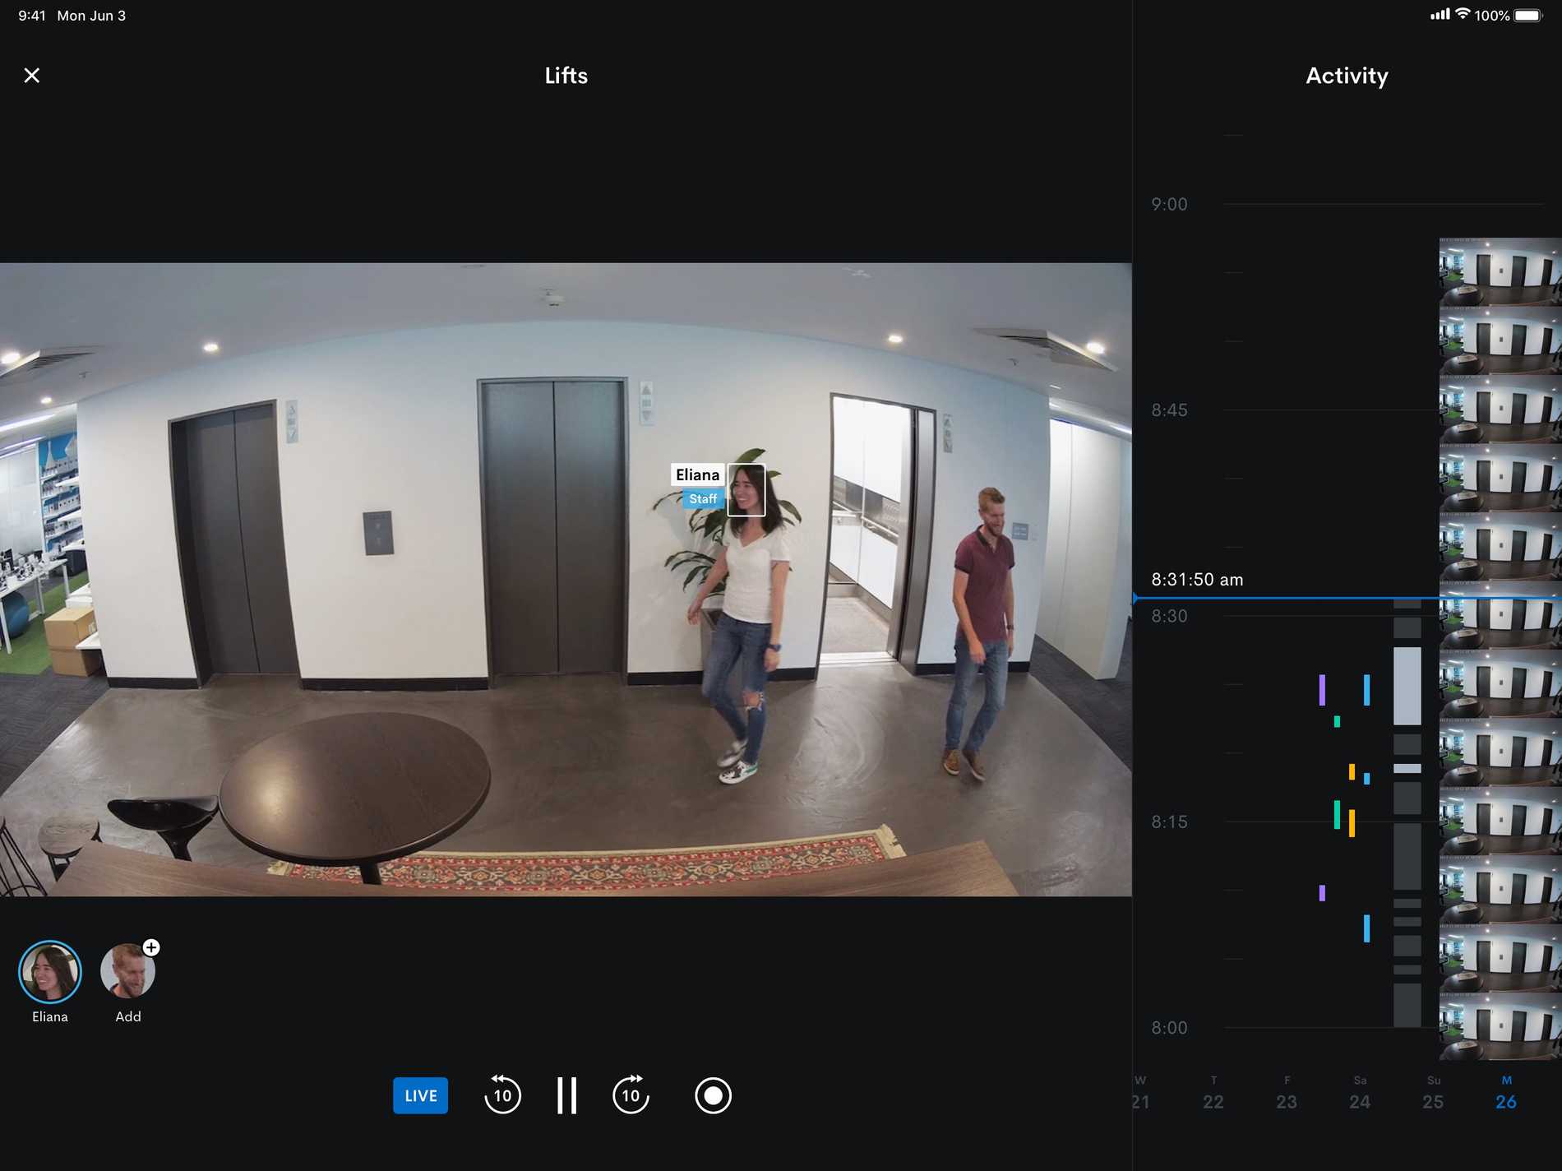The width and height of the screenshot is (1562, 1171).
Task: Skip forward 10 seconds
Action: (x=631, y=1094)
